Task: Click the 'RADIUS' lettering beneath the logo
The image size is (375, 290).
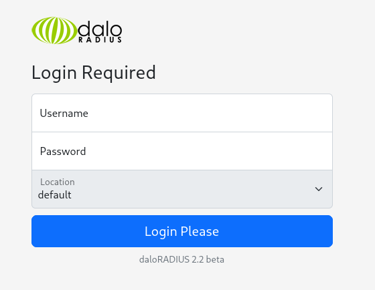Action: 100,40
